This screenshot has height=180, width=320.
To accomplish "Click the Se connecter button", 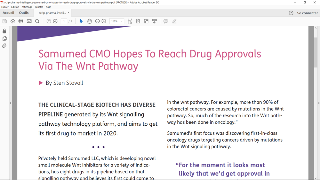I will pyautogui.click(x=307, y=13).
